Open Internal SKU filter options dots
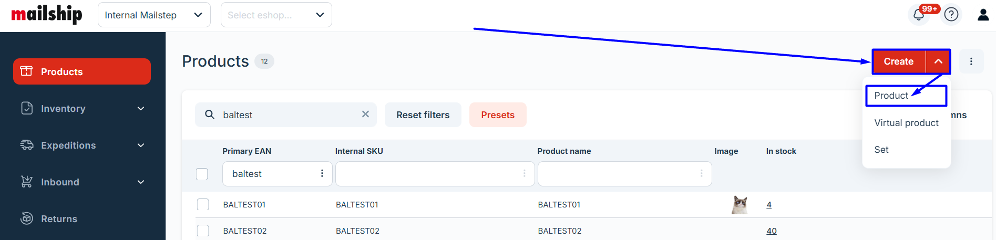 coord(524,174)
